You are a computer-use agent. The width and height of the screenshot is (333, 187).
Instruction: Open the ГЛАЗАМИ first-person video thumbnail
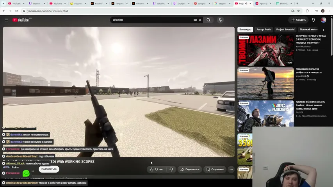coord(265,50)
